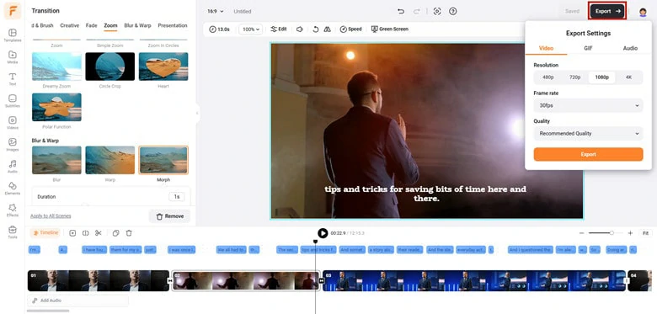Click the split clip icon in timeline toolbar
This screenshot has height=314, width=657.
pos(85,233)
